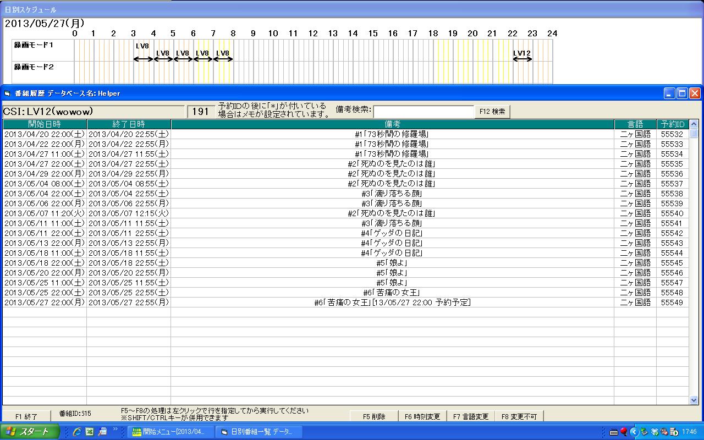Click the keyboard icon in system tray
This screenshot has height=440, width=704.
pyautogui.click(x=613, y=432)
